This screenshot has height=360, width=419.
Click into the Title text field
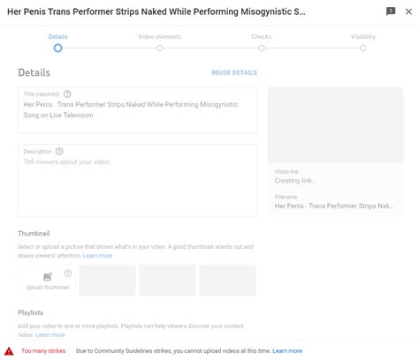137,110
